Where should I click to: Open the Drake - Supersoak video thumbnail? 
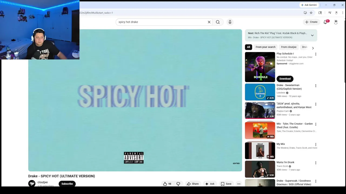coord(260,183)
